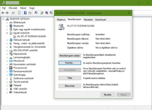Click the blue Help question mark icon

[x=25, y=13]
